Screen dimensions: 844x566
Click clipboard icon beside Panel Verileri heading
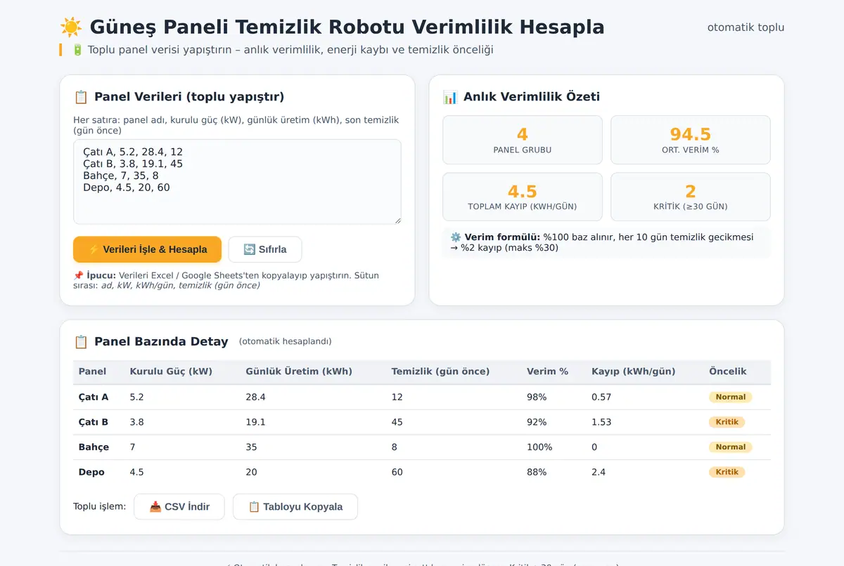[x=81, y=97]
